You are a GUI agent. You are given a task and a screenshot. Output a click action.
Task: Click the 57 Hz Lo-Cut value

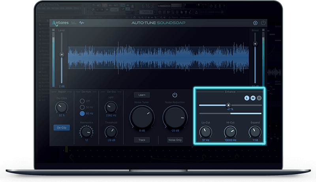coord(206,140)
